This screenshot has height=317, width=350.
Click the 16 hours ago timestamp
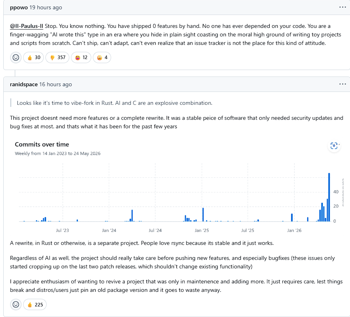(x=56, y=85)
